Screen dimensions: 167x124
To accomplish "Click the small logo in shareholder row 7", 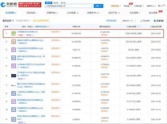I will pos(14,85).
